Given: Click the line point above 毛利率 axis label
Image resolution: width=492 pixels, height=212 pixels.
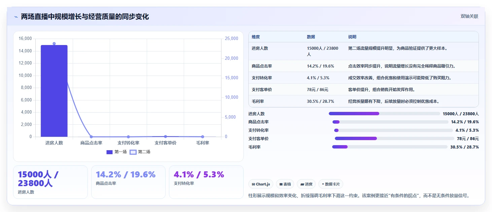Looking at the screenshot, I should pyautogui.click(x=202, y=137).
